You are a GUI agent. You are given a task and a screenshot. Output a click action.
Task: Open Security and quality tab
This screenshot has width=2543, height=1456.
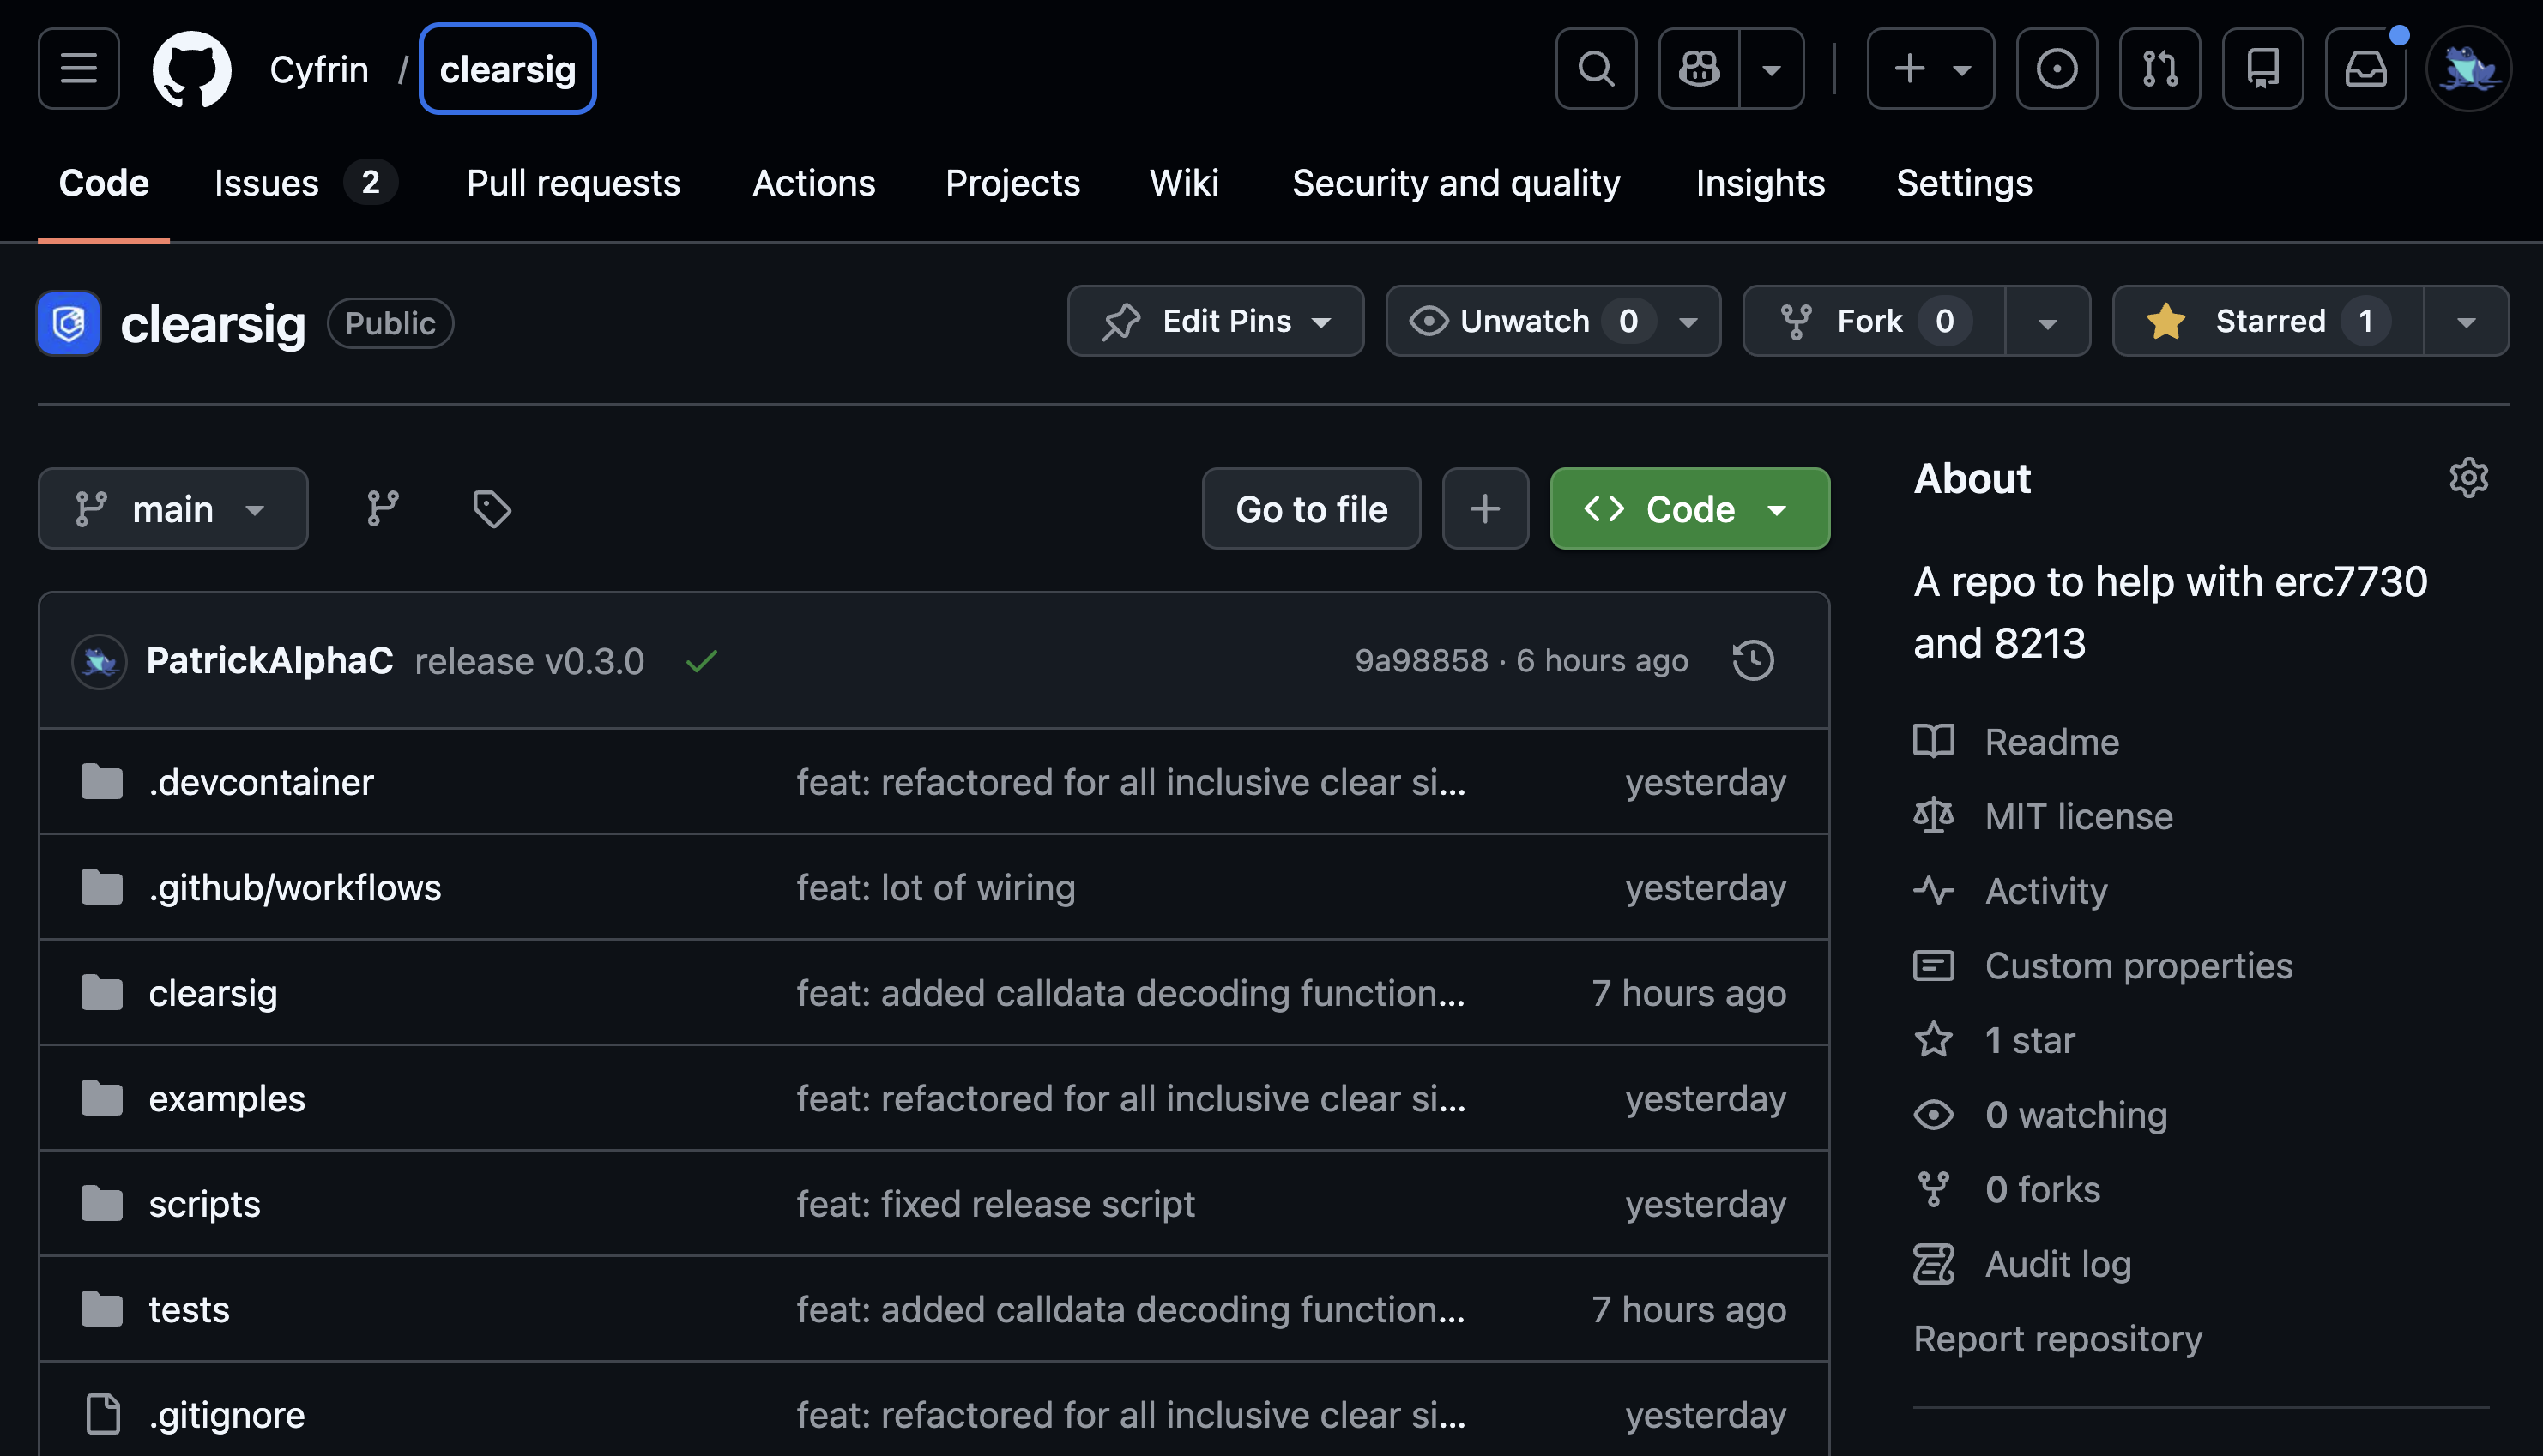pyautogui.click(x=1456, y=183)
